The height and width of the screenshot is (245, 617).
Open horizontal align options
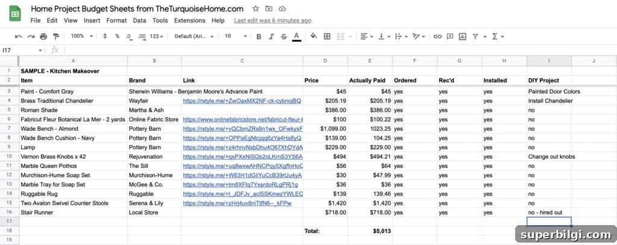tap(366, 37)
